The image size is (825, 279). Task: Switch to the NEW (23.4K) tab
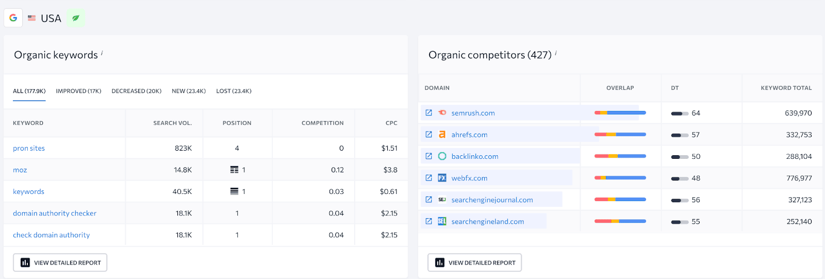click(x=189, y=91)
